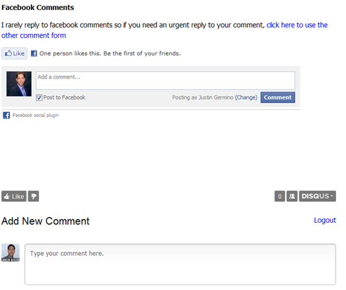Focus the 'Type your comment here.' box
This screenshot has width=346, height=290.
[x=181, y=264]
